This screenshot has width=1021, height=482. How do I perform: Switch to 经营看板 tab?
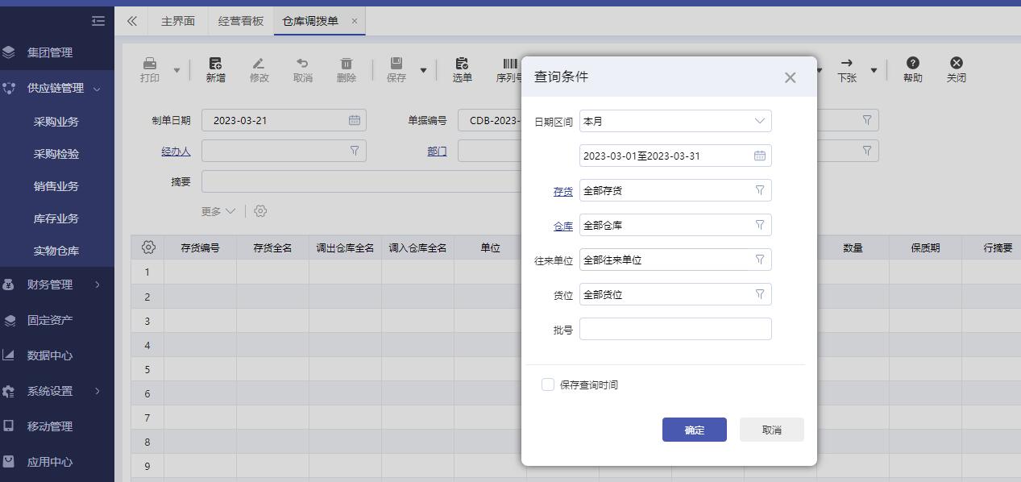coord(241,21)
